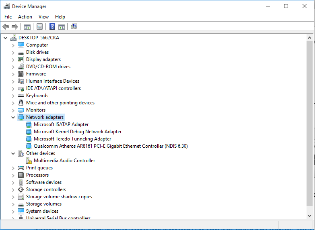Viewport: 315px width, 230px height.
Task: Open the Action menu
Action: (x=25, y=17)
